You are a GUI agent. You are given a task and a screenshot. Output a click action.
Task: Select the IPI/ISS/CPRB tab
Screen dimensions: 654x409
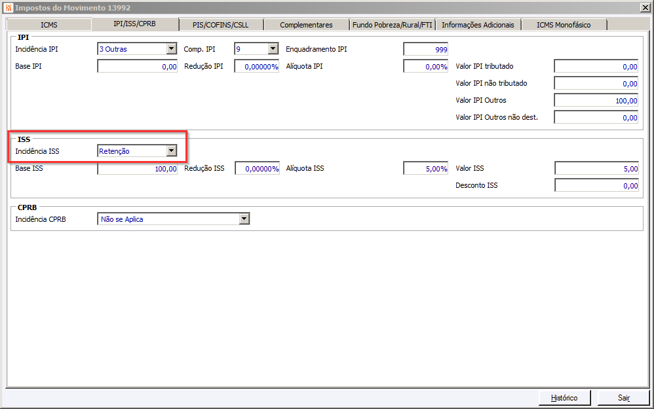[135, 24]
